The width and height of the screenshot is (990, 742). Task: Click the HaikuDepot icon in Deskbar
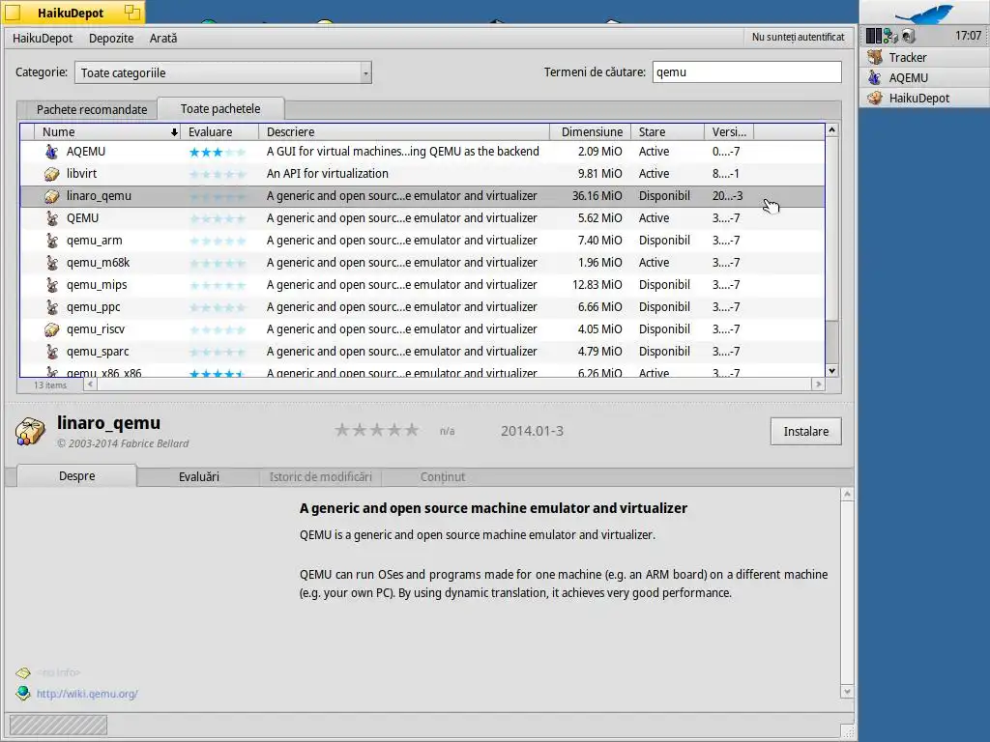tap(875, 98)
